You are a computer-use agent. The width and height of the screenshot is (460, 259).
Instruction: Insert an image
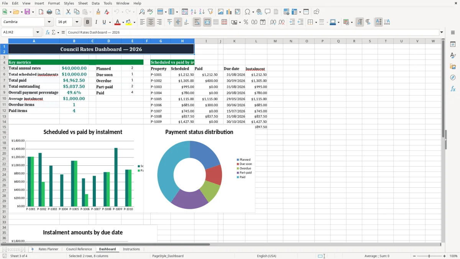(221, 12)
